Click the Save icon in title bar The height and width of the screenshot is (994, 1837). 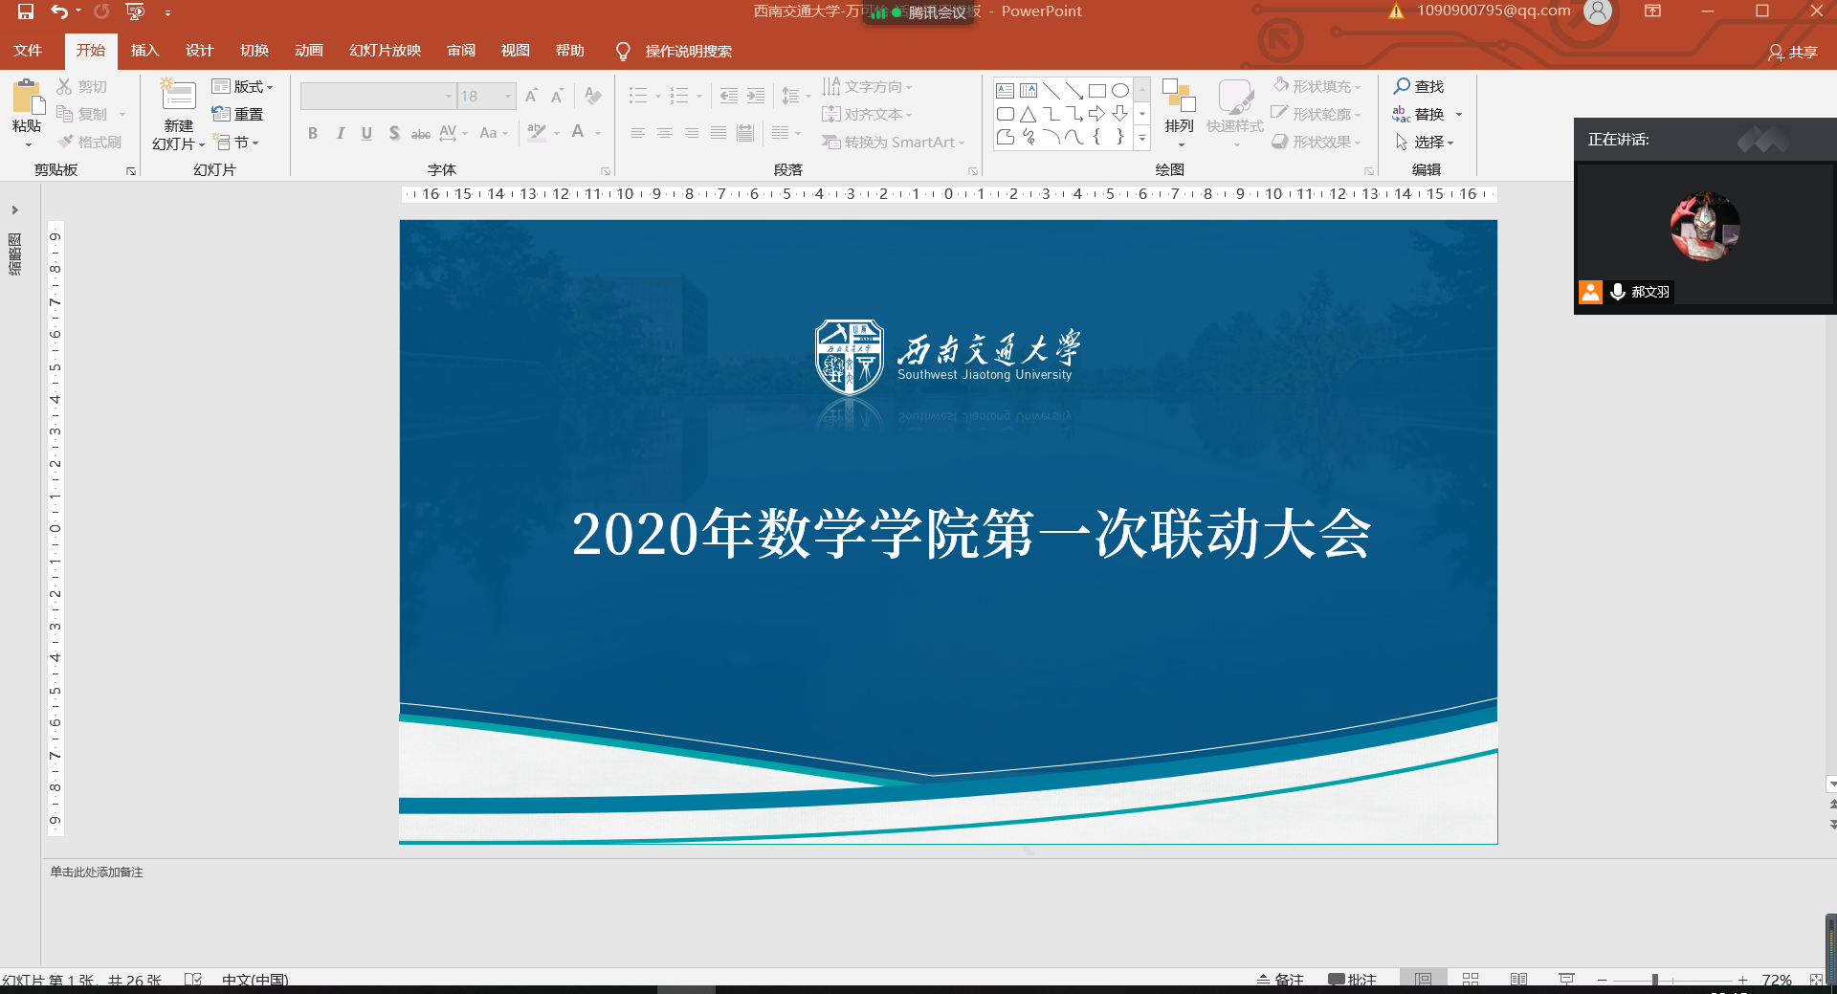(x=26, y=11)
